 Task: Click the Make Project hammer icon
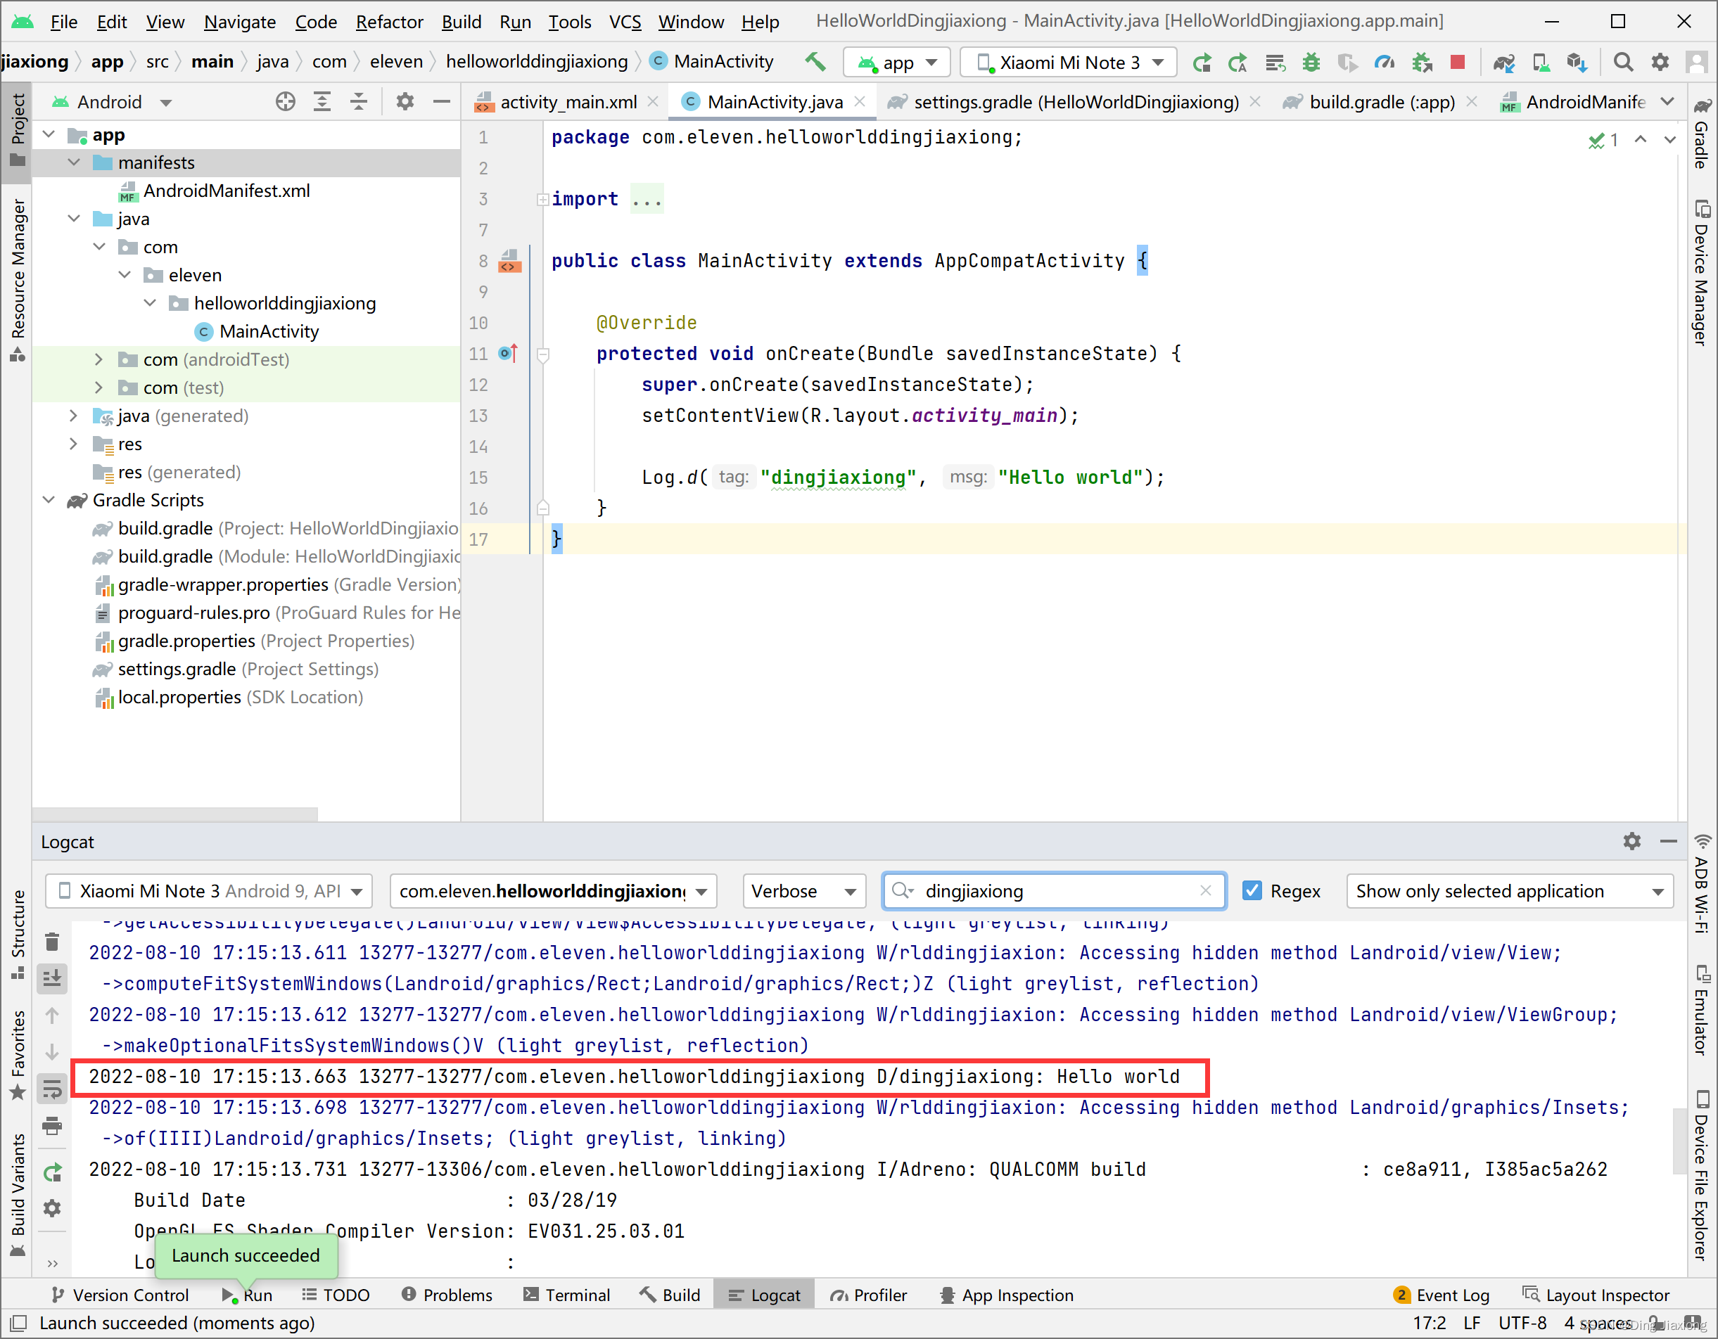(x=816, y=61)
